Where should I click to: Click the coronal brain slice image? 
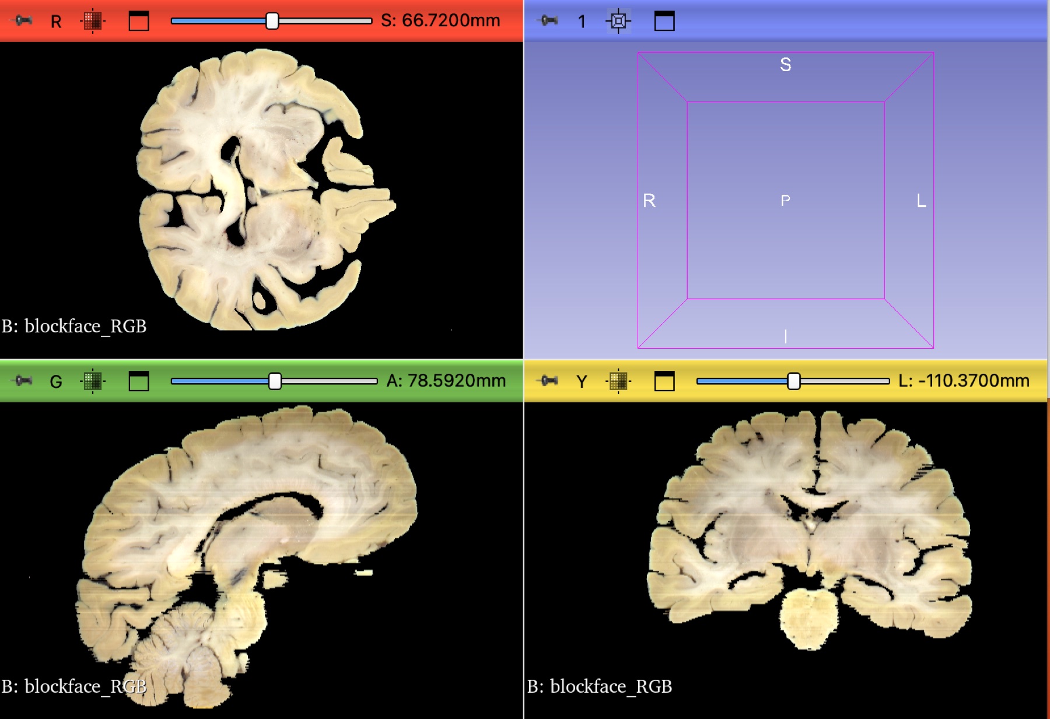pos(810,529)
